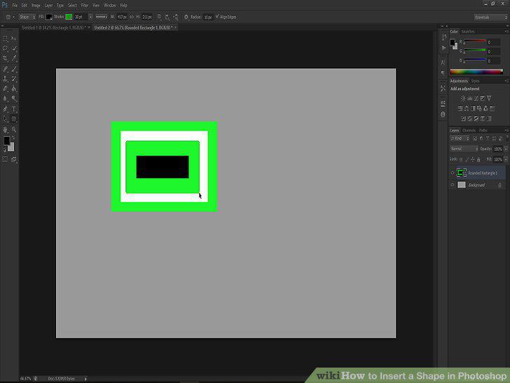Click the green Stroke color swatch

tap(69, 17)
